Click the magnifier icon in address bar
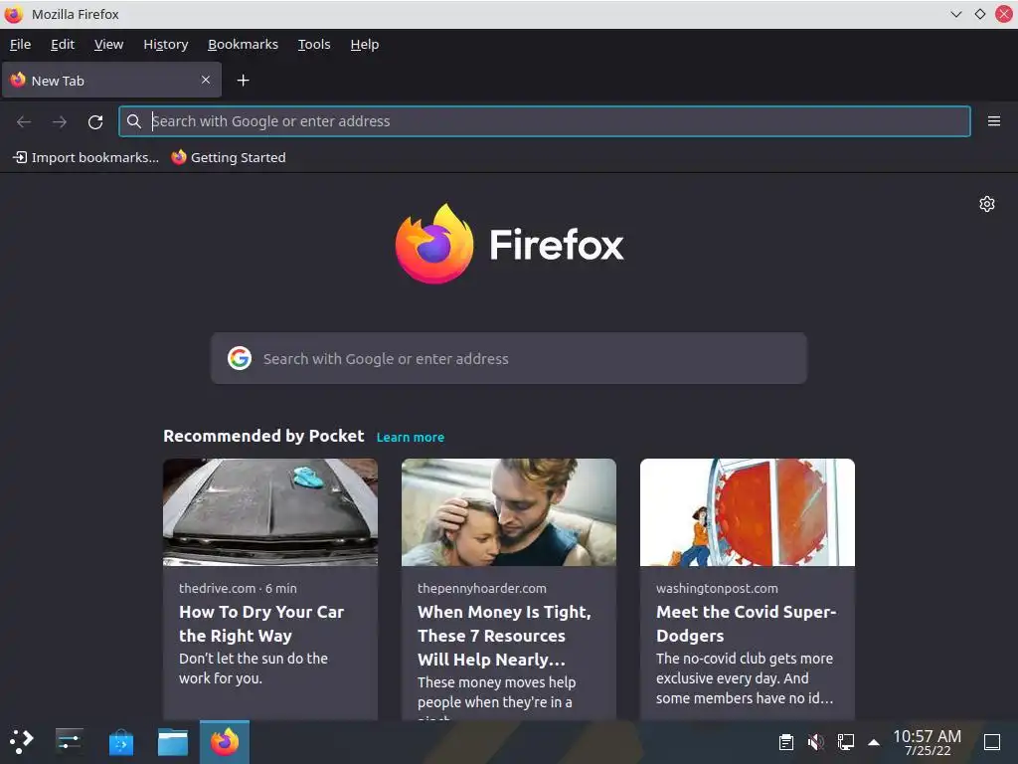1018x764 pixels. tap(134, 121)
